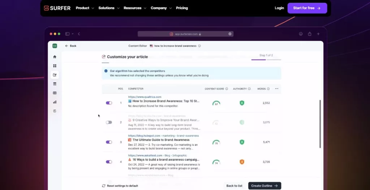This screenshot has height=190, width=370.
Task: Click the browser download icon
Action: (301, 34)
